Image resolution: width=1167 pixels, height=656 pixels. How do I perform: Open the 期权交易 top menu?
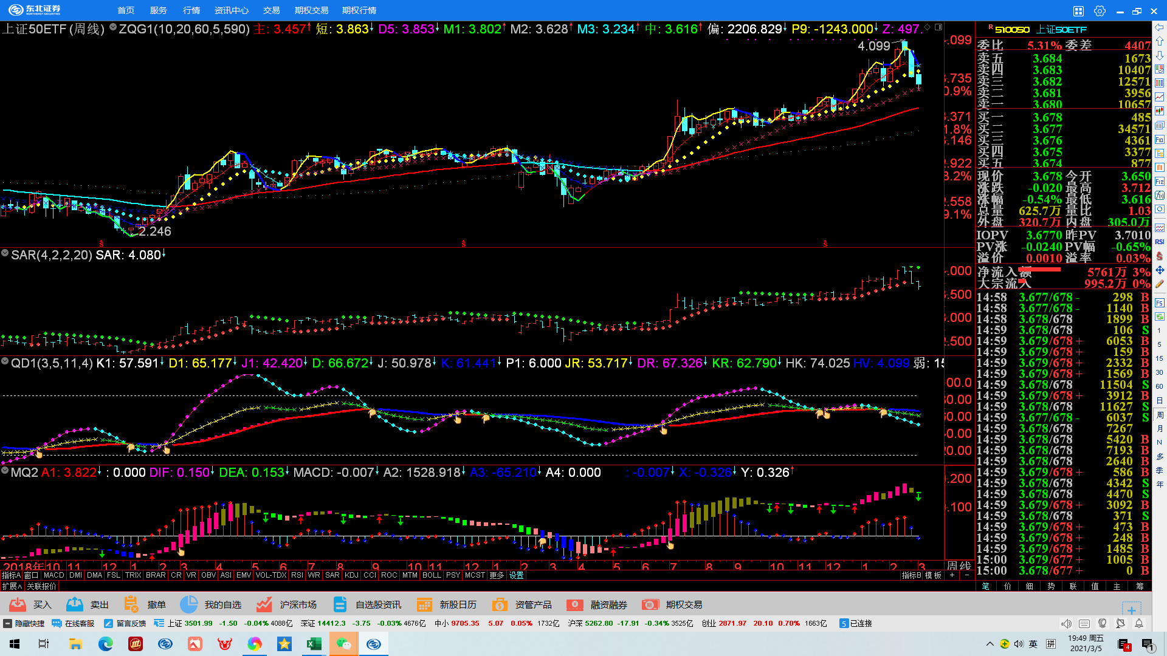311,10
